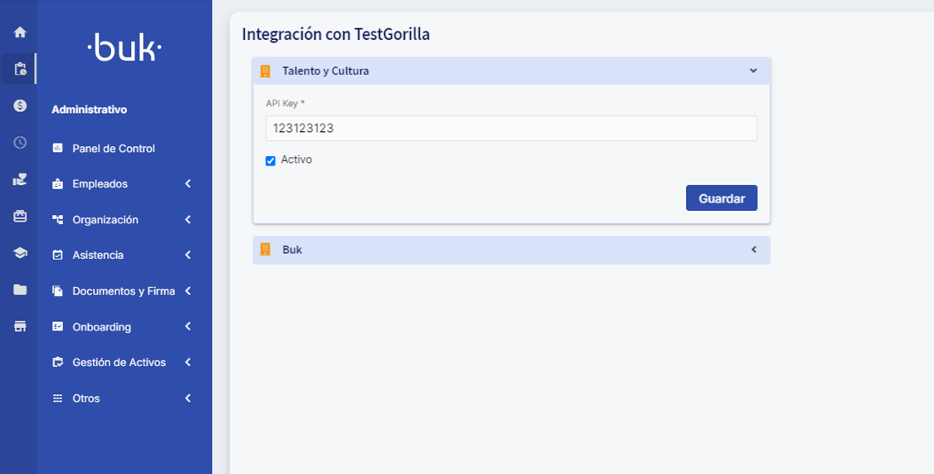The width and height of the screenshot is (934, 474).
Task: Open the Asistencia menu item
Action: pos(98,256)
